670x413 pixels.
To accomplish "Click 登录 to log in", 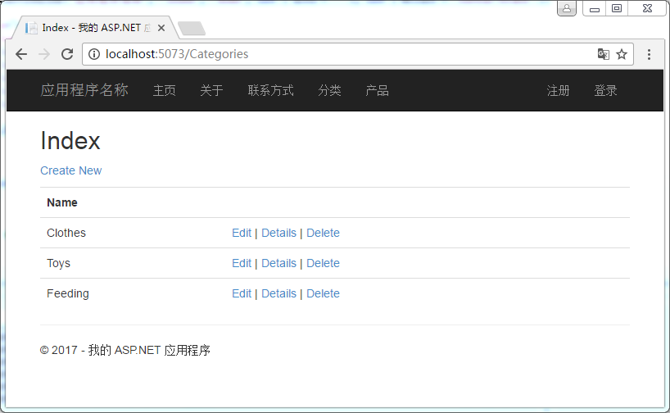I will (605, 91).
